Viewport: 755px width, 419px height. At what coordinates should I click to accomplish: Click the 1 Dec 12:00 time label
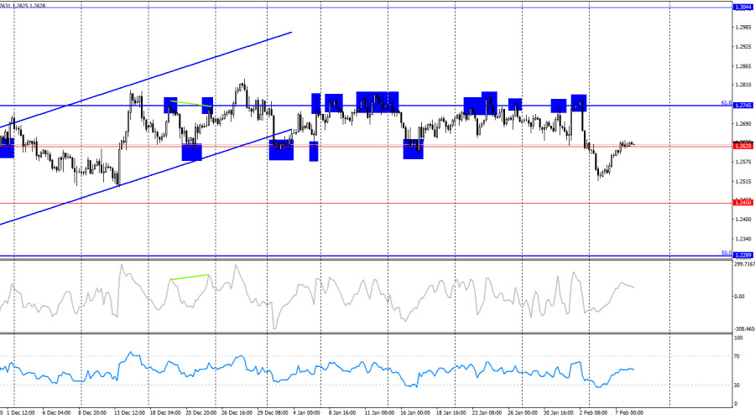click(x=21, y=413)
